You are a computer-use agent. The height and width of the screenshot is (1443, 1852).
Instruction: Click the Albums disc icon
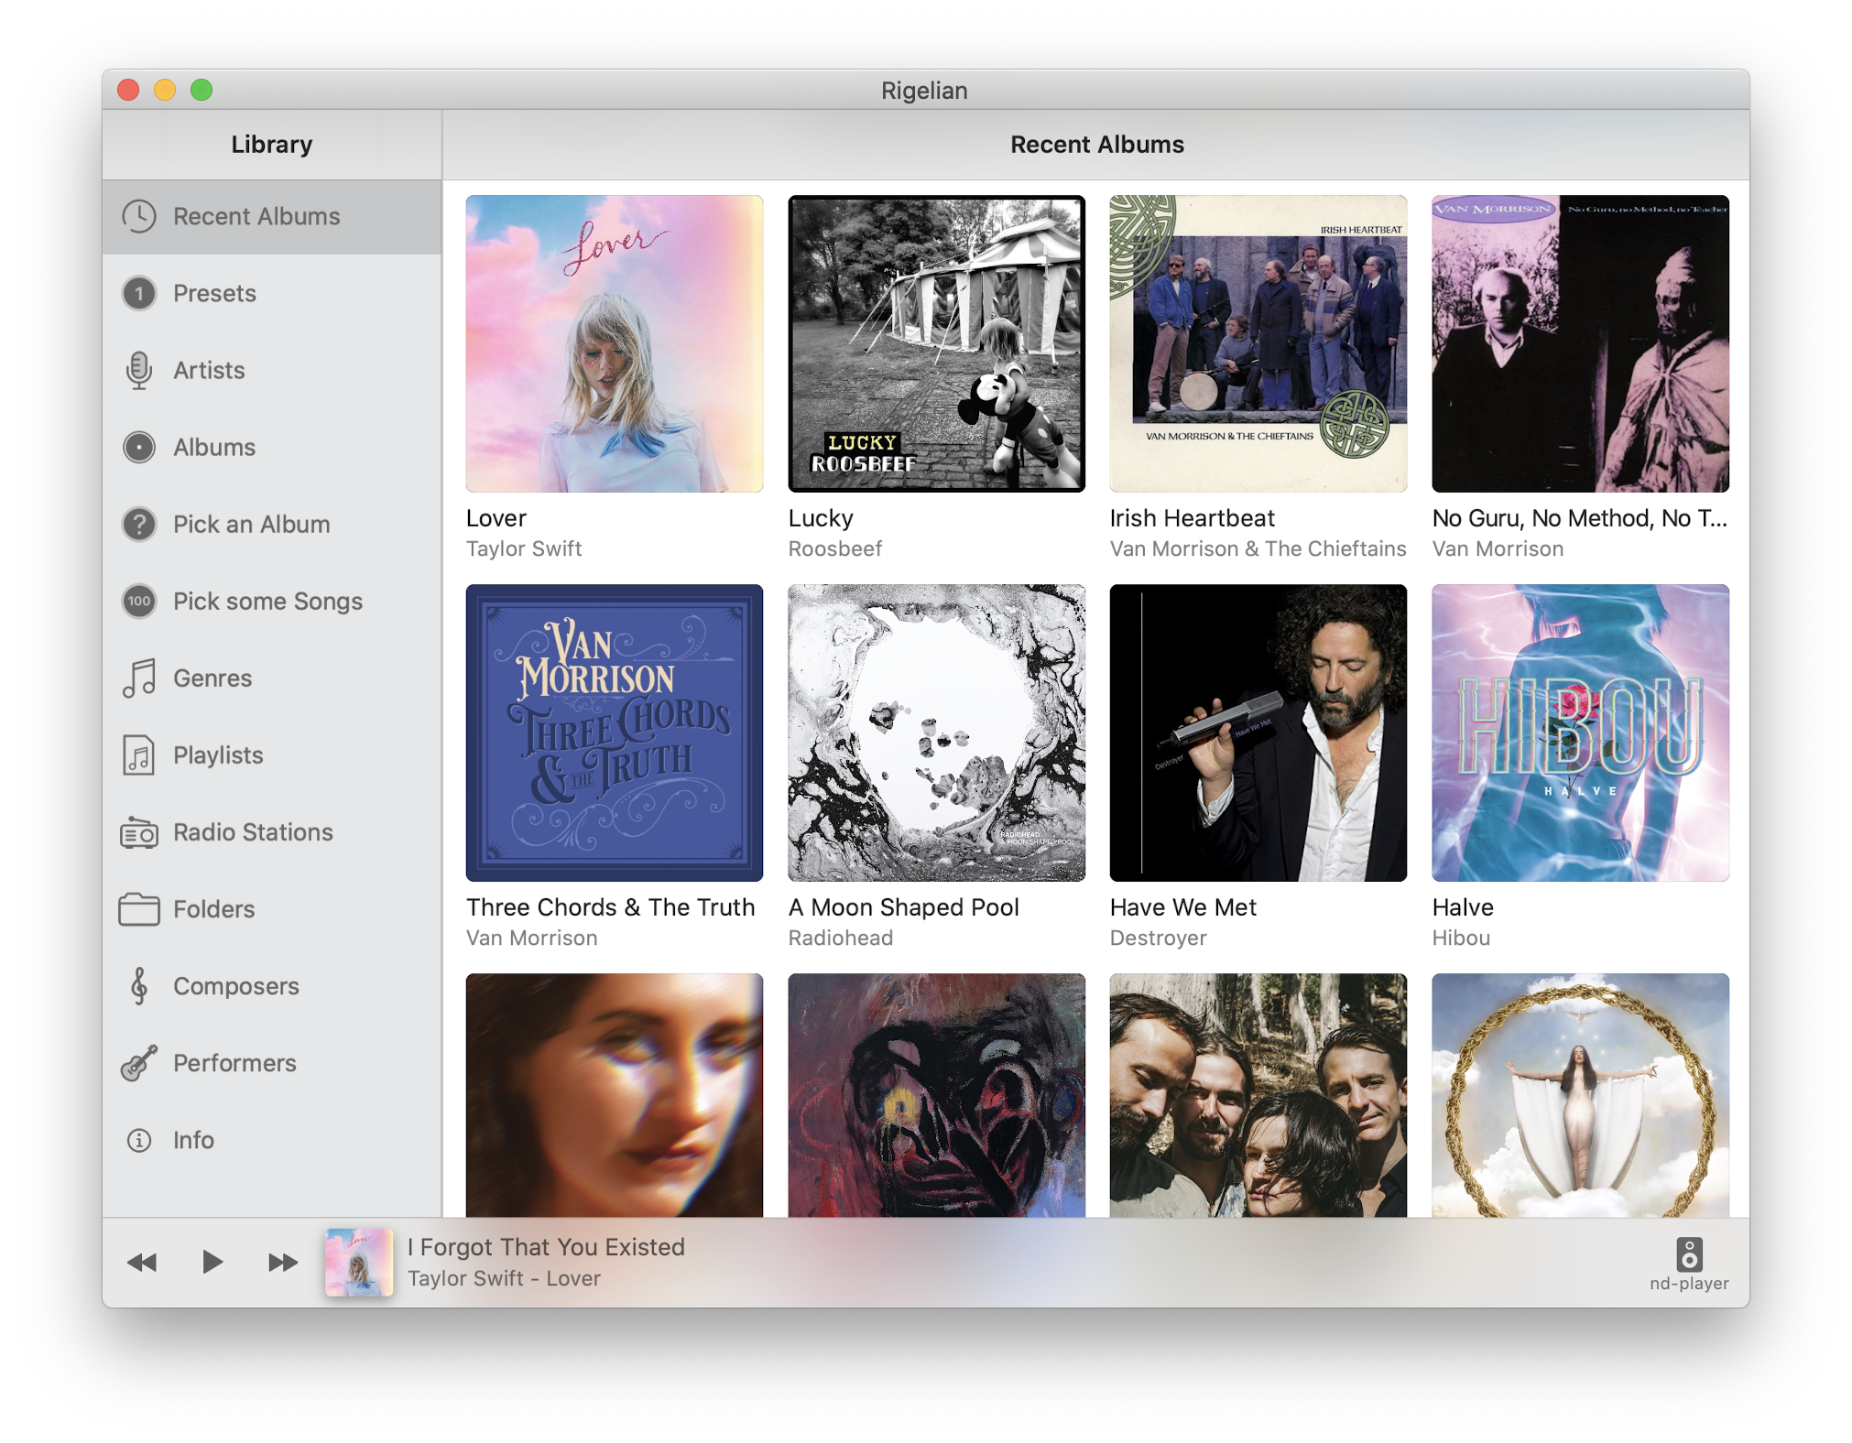pyautogui.click(x=139, y=448)
